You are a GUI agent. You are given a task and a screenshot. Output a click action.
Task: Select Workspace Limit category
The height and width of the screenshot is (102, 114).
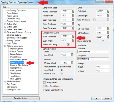point(14,90)
